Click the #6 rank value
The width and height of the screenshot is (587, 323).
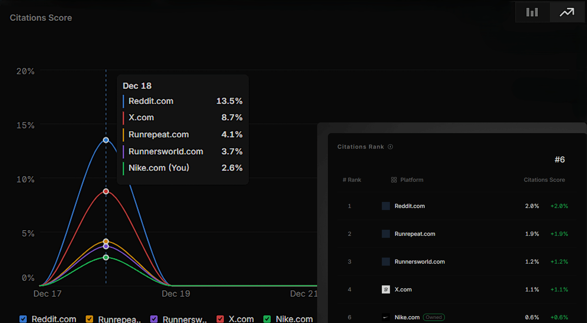click(x=559, y=160)
